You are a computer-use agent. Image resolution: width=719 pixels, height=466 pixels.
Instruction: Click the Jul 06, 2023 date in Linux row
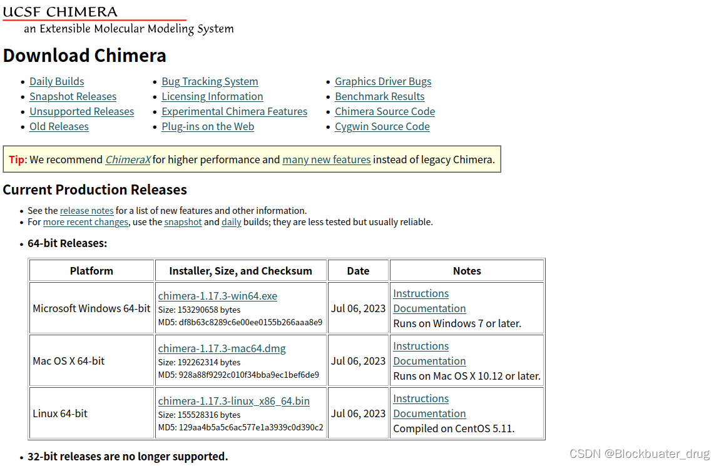coord(358,413)
